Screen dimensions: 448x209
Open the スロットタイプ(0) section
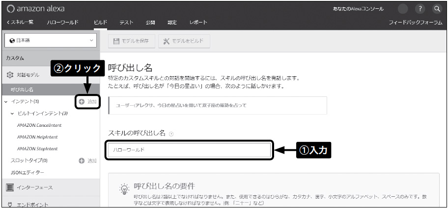(x=29, y=161)
